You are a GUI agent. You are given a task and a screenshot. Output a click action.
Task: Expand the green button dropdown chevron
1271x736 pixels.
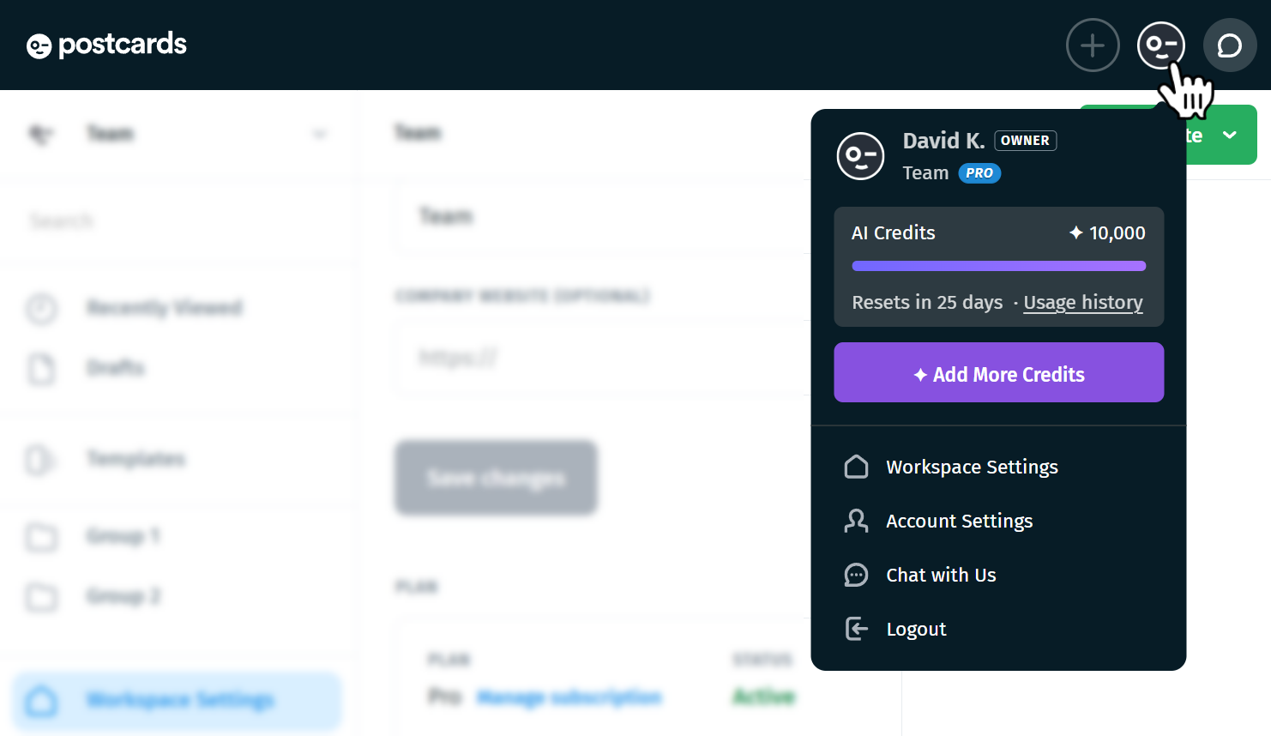point(1230,135)
